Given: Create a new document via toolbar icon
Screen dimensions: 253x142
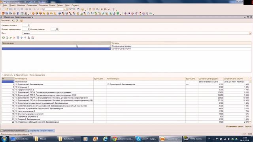Looking at the screenshot, I should coord(3,9).
